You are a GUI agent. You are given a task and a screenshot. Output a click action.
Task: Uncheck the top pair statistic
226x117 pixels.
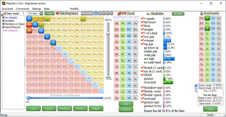[x=142, y=44]
